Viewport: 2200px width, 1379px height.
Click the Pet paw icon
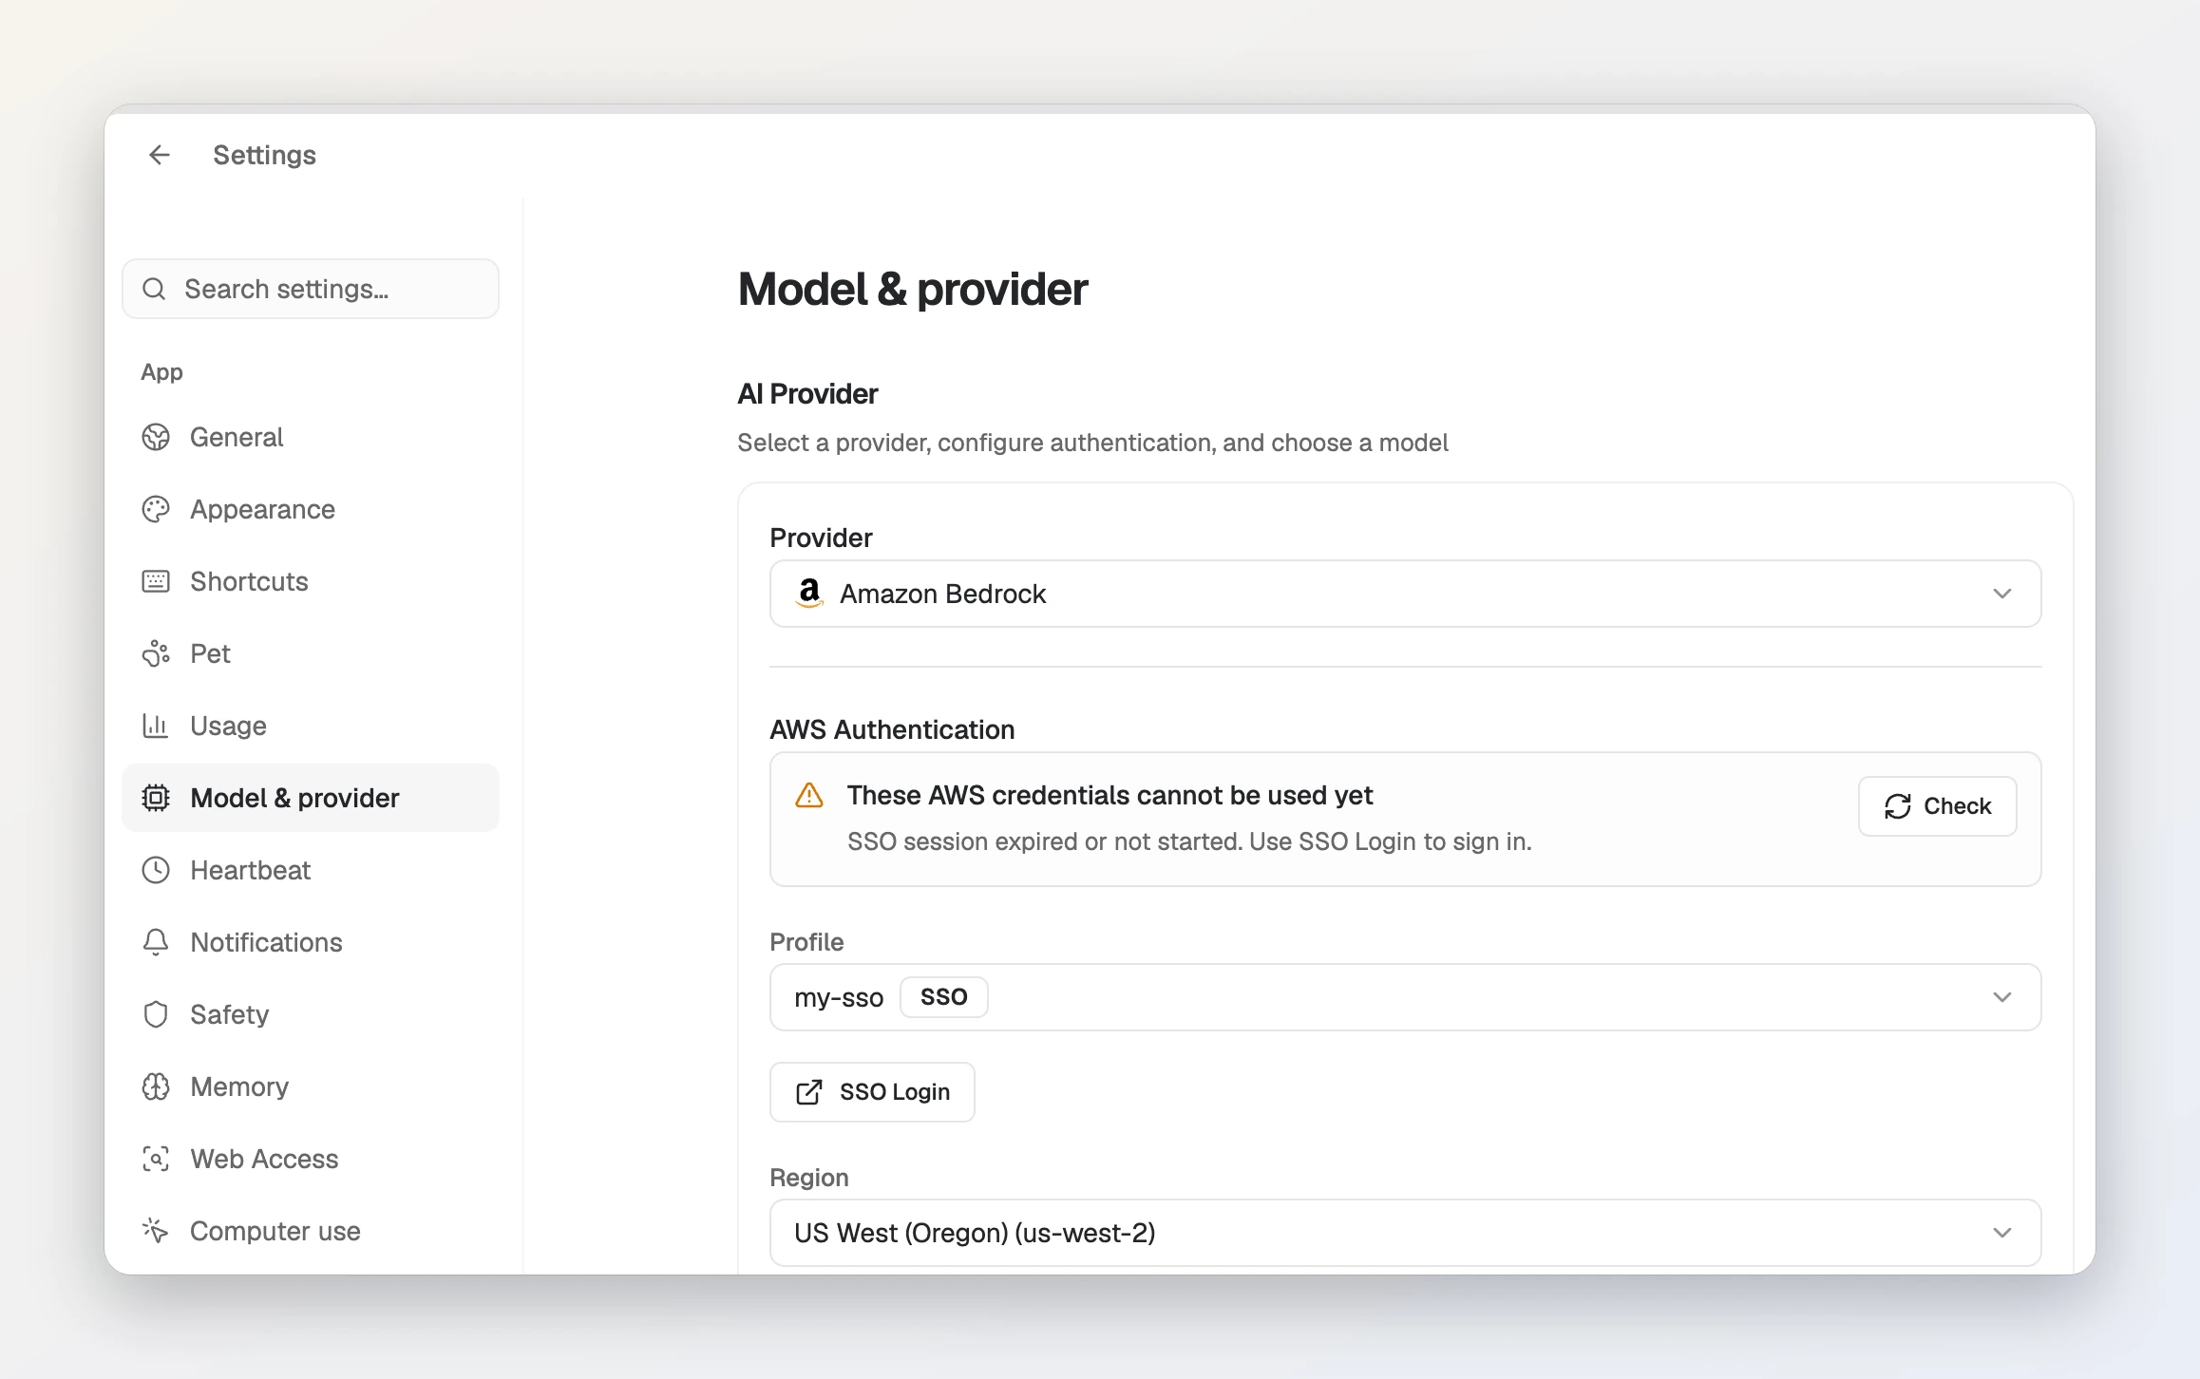[x=156, y=653]
